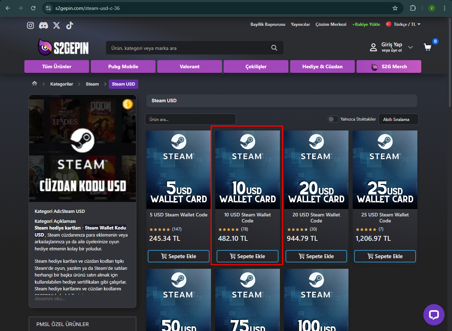
Task: Open the 100 USD wallet card image
Action: pos(316,300)
